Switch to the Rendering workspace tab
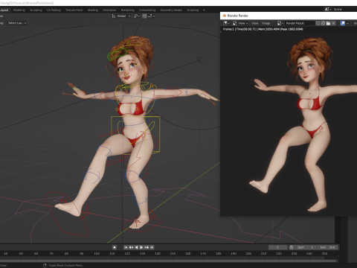The width and height of the screenshot is (357, 268). click(128, 10)
